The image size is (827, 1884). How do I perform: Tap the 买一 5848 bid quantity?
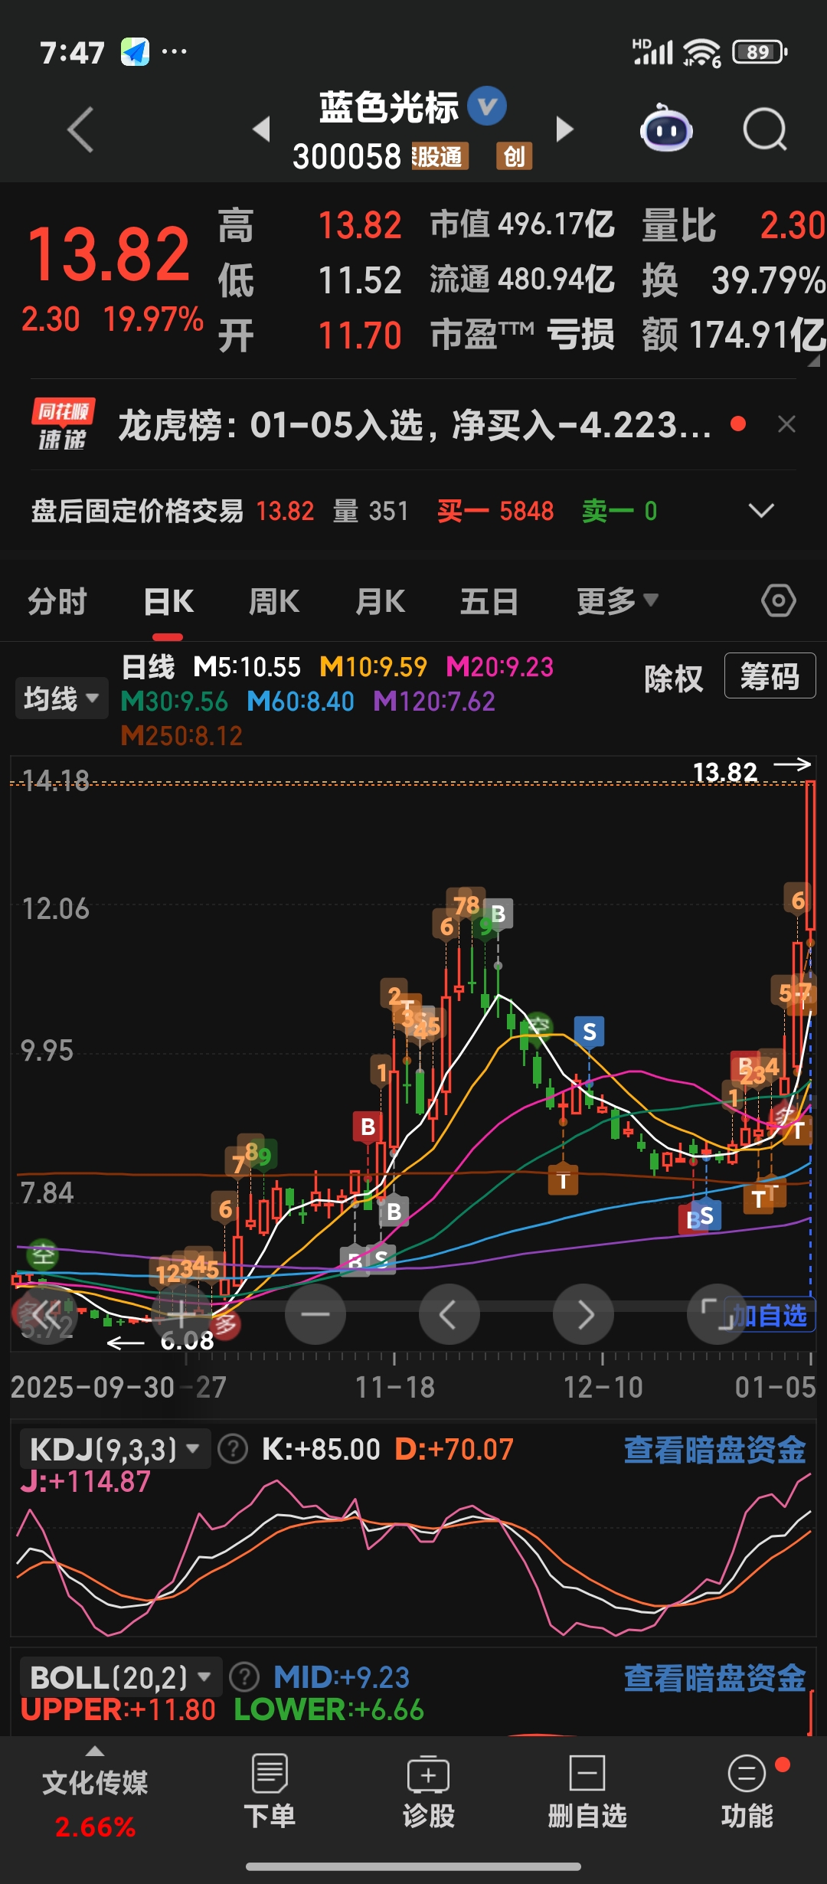[x=495, y=511]
